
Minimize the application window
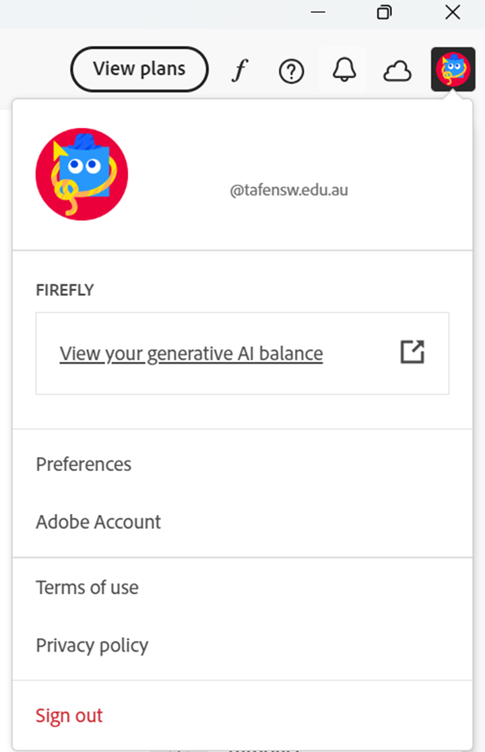318,13
